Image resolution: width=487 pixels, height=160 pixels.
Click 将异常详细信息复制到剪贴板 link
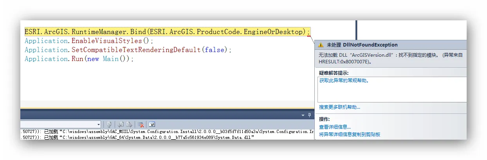coord(350,134)
